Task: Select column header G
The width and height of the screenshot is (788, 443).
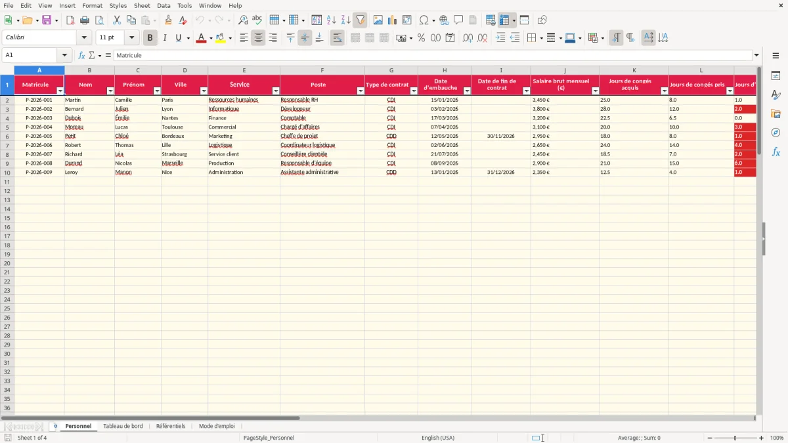Action: tap(391, 70)
